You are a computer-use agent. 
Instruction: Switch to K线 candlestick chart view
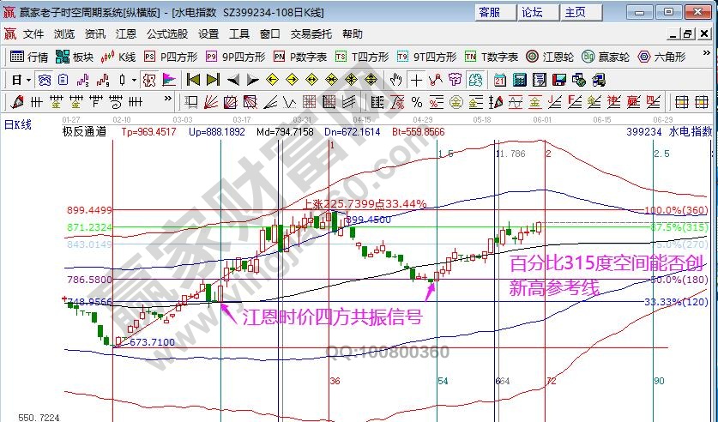click(118, 57)
